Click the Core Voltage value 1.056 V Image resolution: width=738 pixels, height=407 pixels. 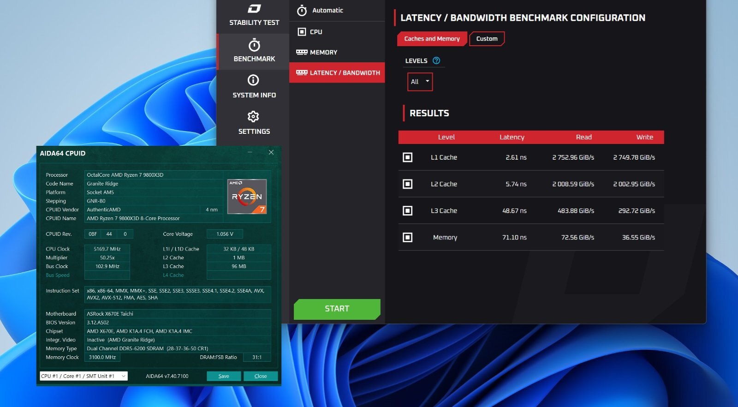pyautogui.click(x=225, y=234)
